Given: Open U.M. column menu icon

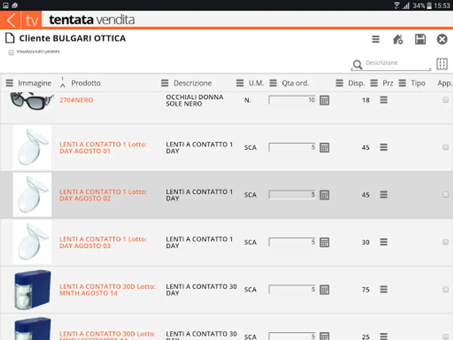Looking at the screenshot, I should click(240, 83).
